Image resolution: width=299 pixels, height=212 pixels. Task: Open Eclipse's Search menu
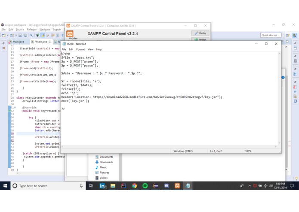point(57,30)
